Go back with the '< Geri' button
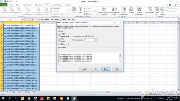The height and width of the screenshot is (101, 180). [x=95, y=69]
